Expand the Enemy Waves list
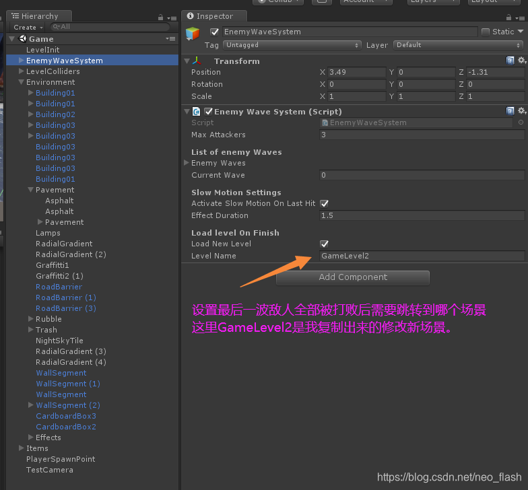 186,163
